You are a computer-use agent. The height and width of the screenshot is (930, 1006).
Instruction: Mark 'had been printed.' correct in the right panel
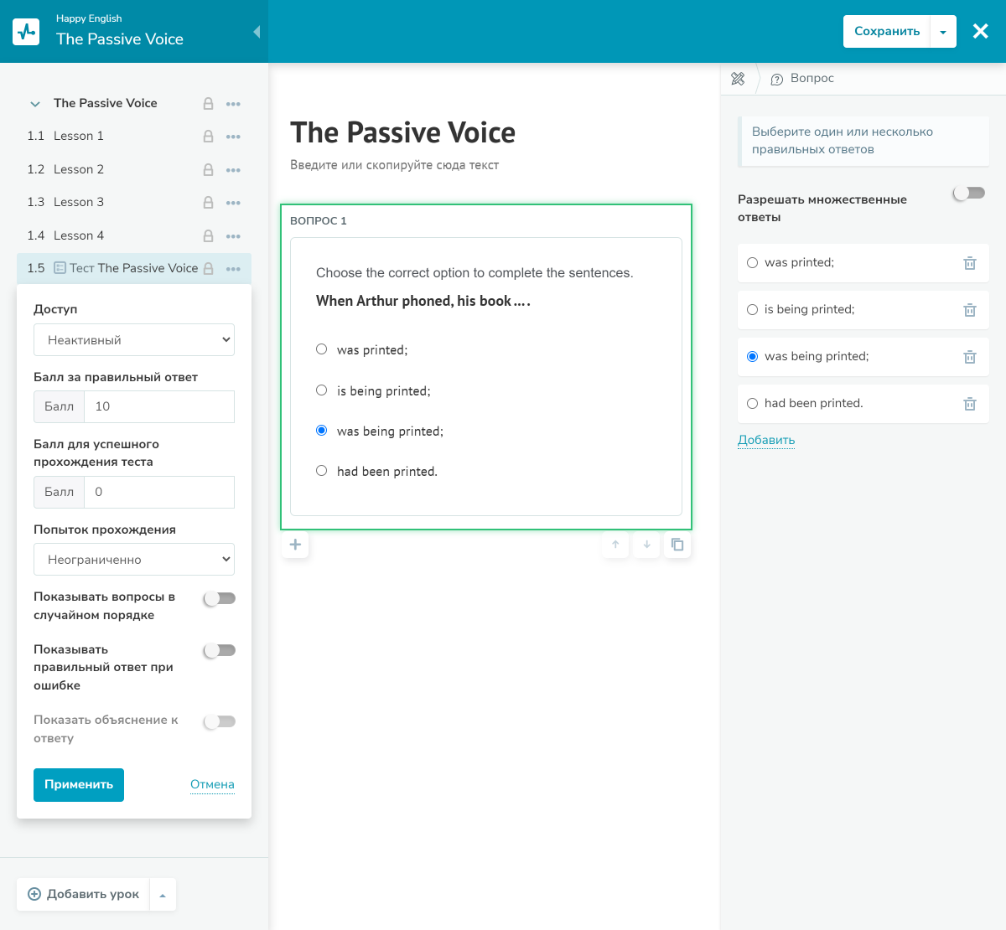(x=752, y=403)
